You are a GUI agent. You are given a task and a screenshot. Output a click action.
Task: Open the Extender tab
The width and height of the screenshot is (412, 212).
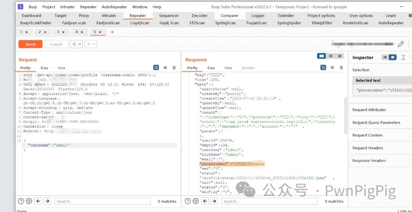click(x=286, y=16)
